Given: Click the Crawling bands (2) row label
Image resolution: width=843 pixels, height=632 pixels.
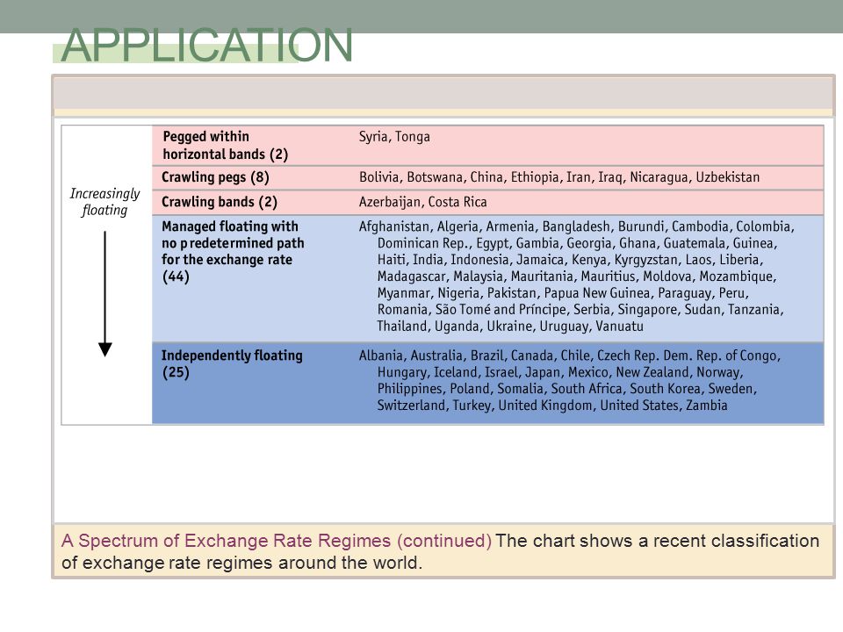Looking at the screenshot, I should pos(220,202).
